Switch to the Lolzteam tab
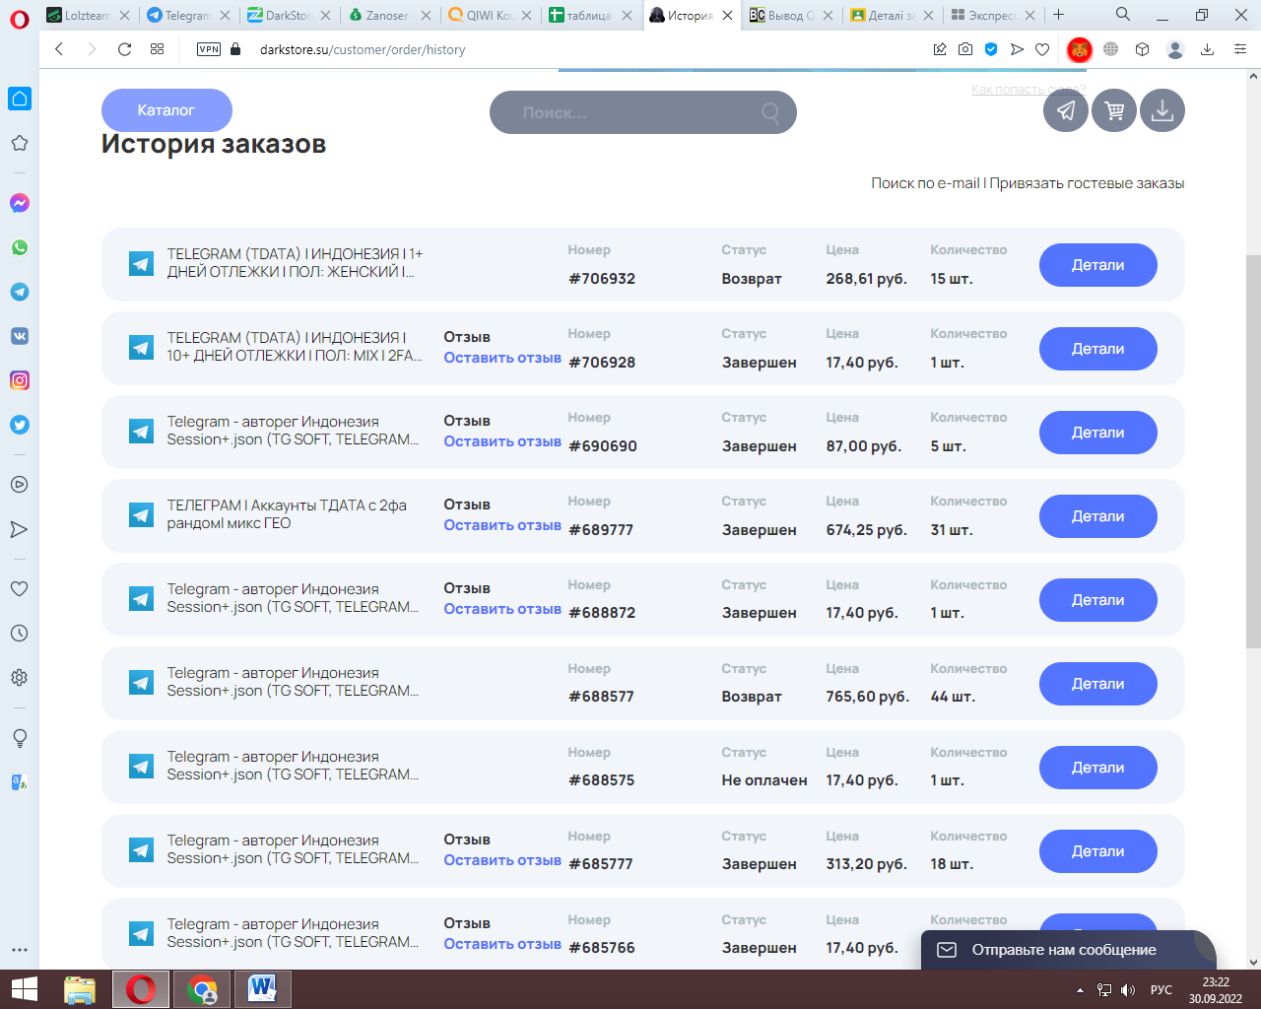Image resolution: width=1261 pixels, height=1009 pixels. [x=88, y=15]
